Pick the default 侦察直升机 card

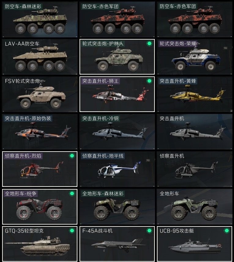click(x=195, y=169)
